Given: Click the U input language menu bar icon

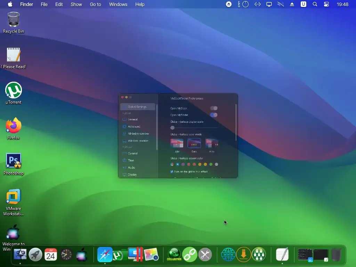Looking at the screenshot, I should (303, 4).
